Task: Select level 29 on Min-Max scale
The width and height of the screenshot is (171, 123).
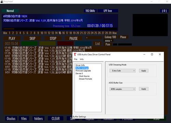Action: (x=110, y=33)
